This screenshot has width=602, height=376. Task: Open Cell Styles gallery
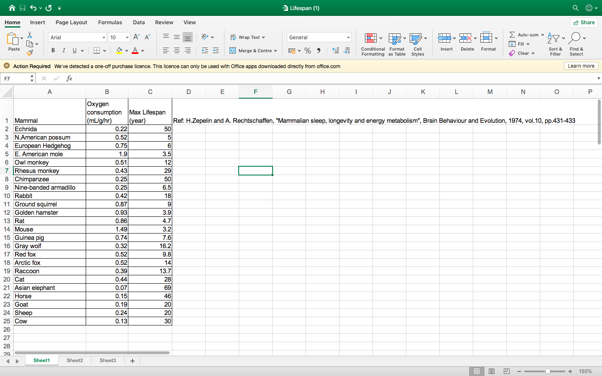click(418, 44)
